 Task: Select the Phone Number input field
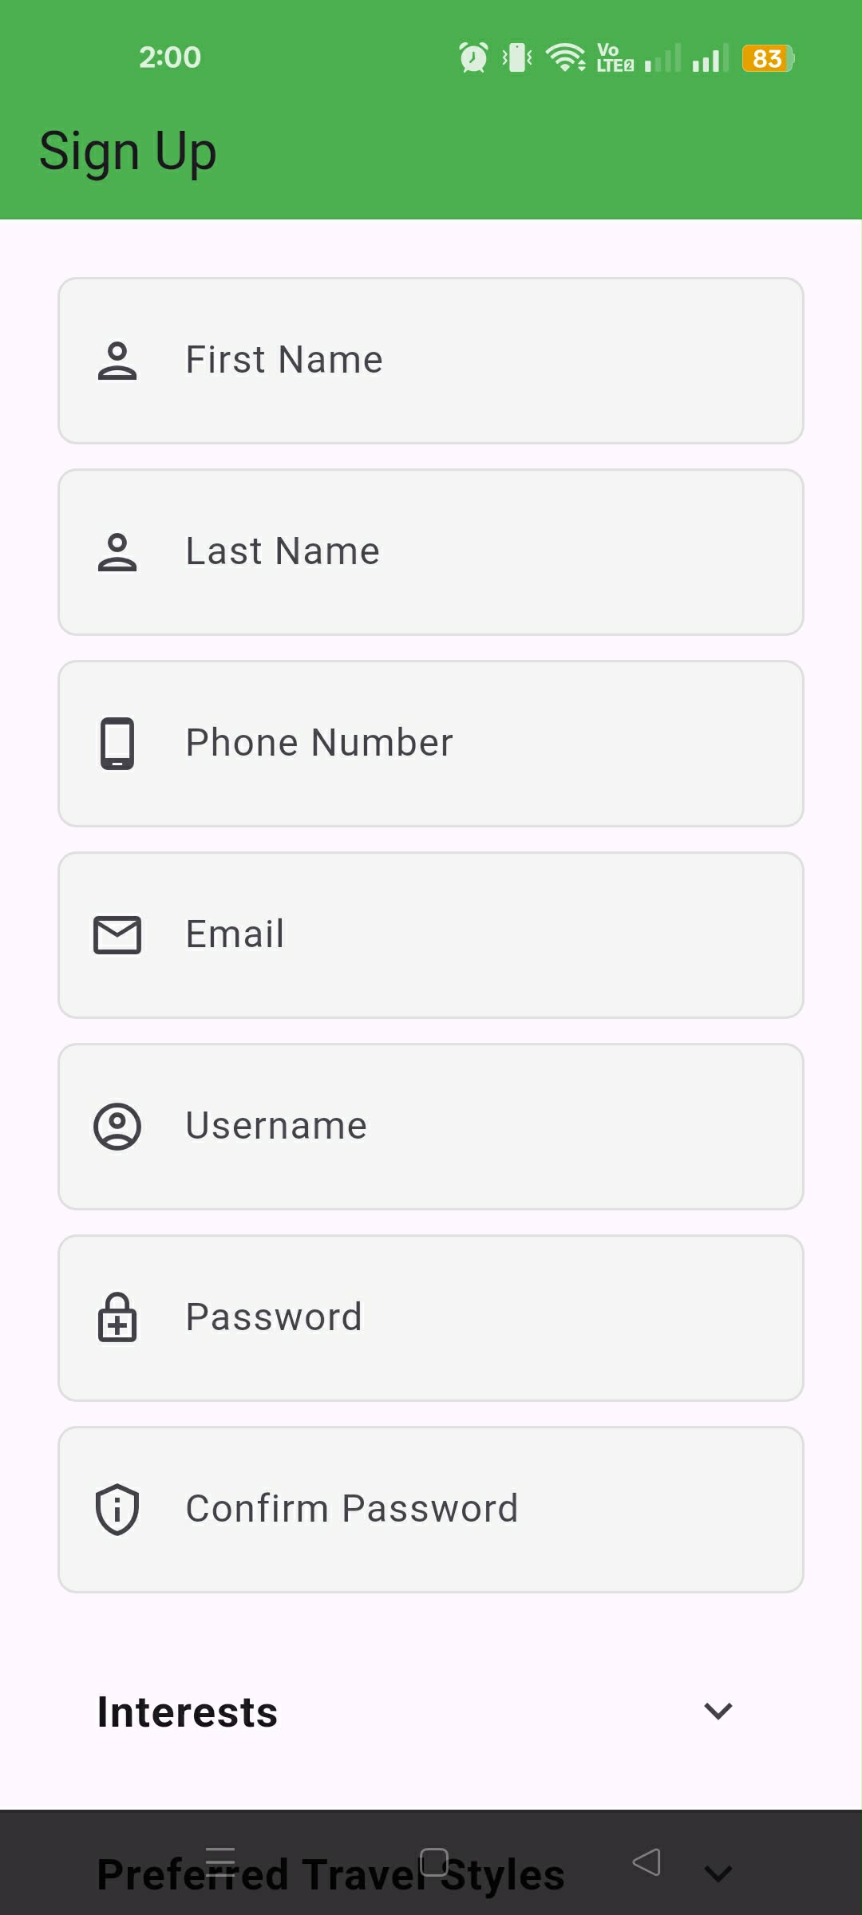pyautogui.click(x=479, y=744)
